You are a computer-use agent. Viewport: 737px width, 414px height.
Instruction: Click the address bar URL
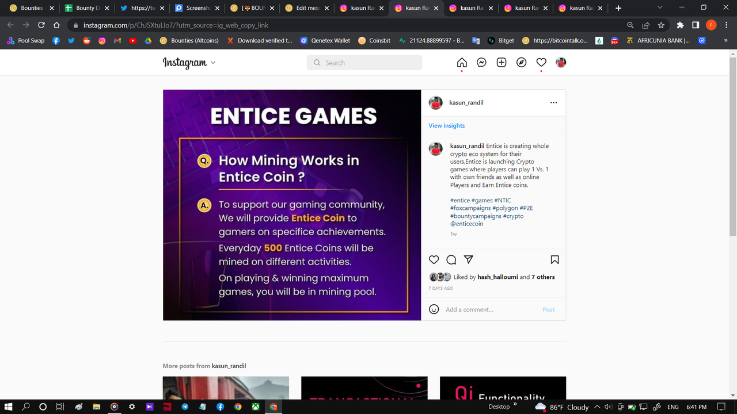tap(176, 25)
